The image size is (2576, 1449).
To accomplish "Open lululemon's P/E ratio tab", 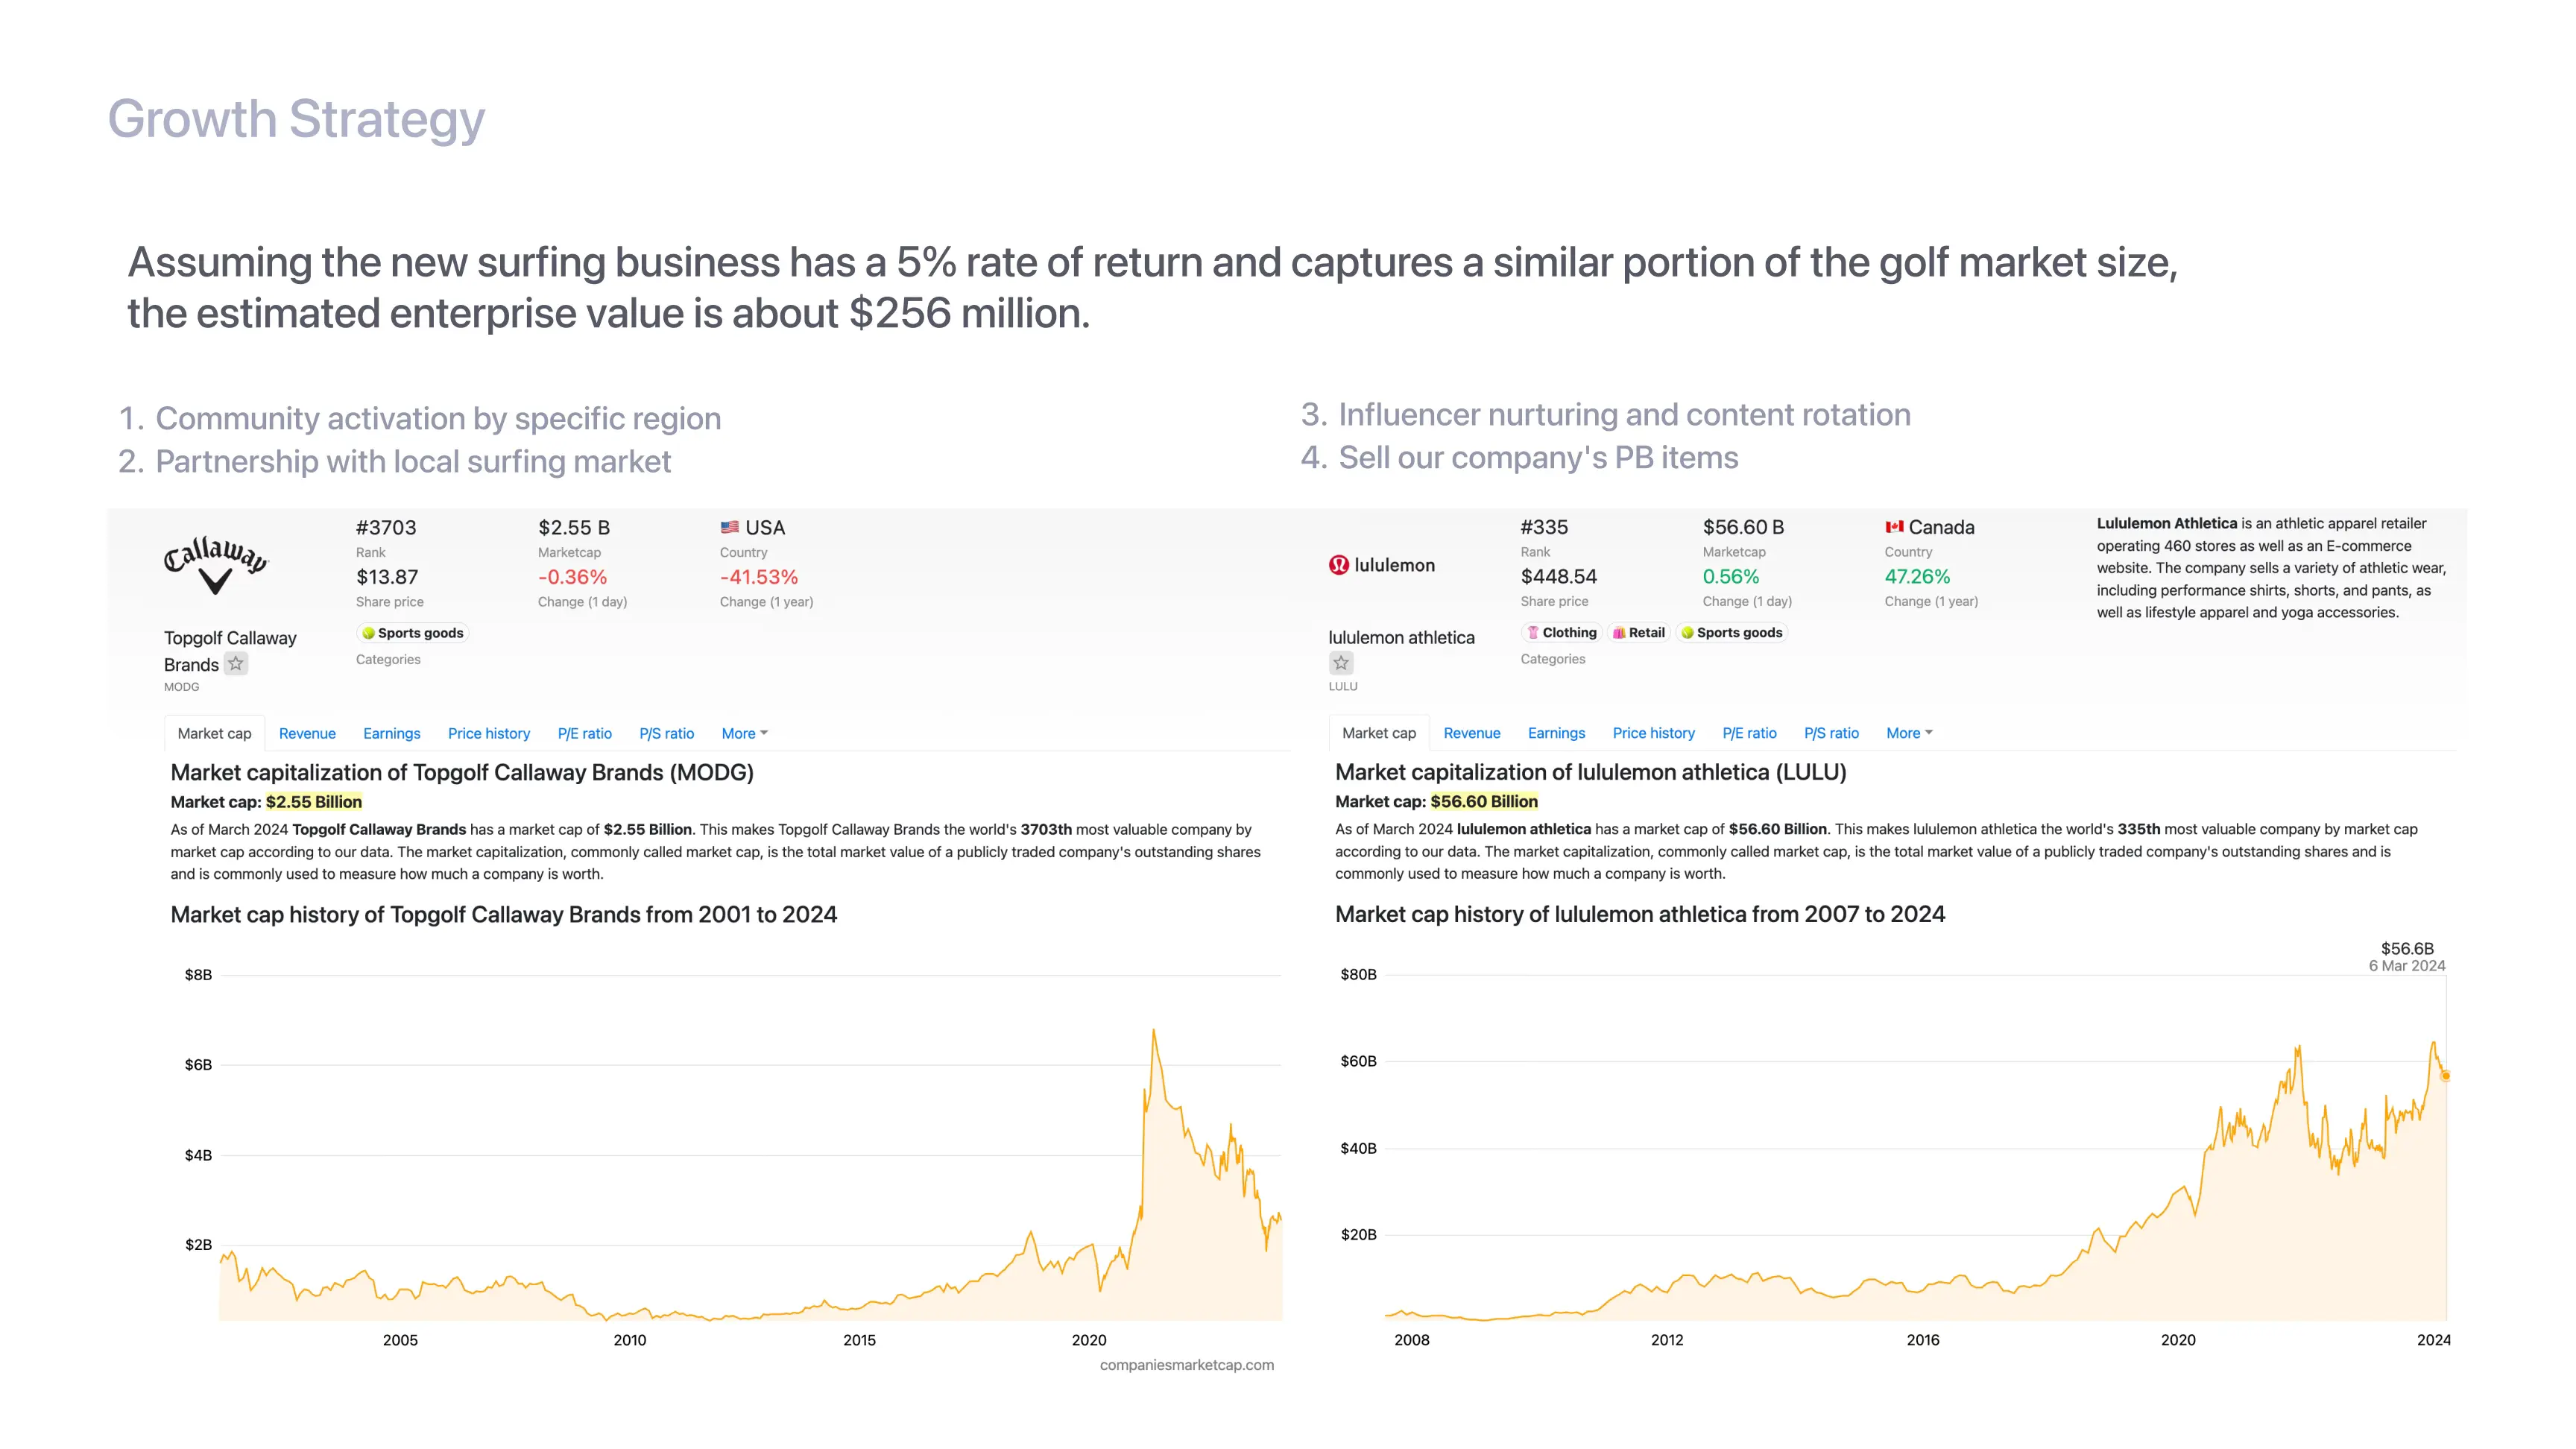I will point(1749,733).
